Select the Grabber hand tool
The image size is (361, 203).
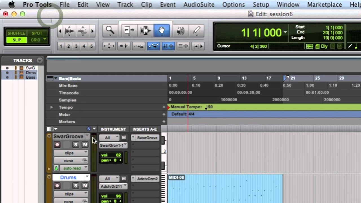162,30
